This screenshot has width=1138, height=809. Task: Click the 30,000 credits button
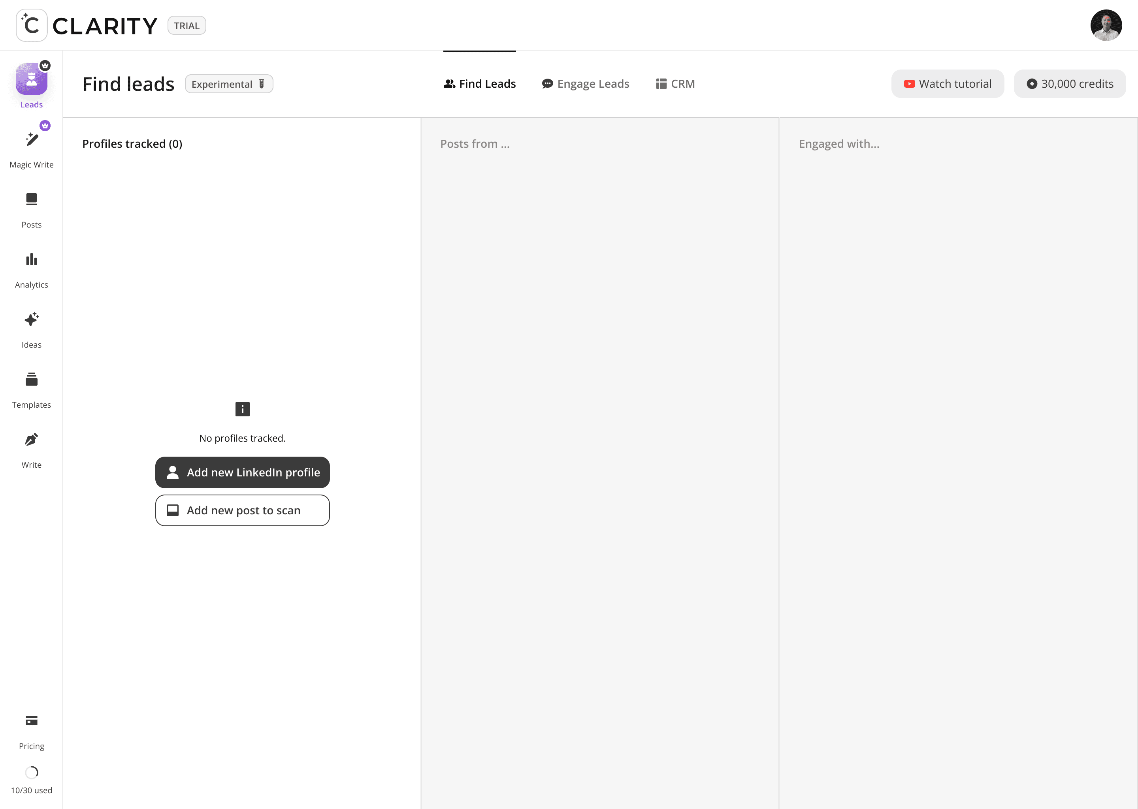[1069, 84]
